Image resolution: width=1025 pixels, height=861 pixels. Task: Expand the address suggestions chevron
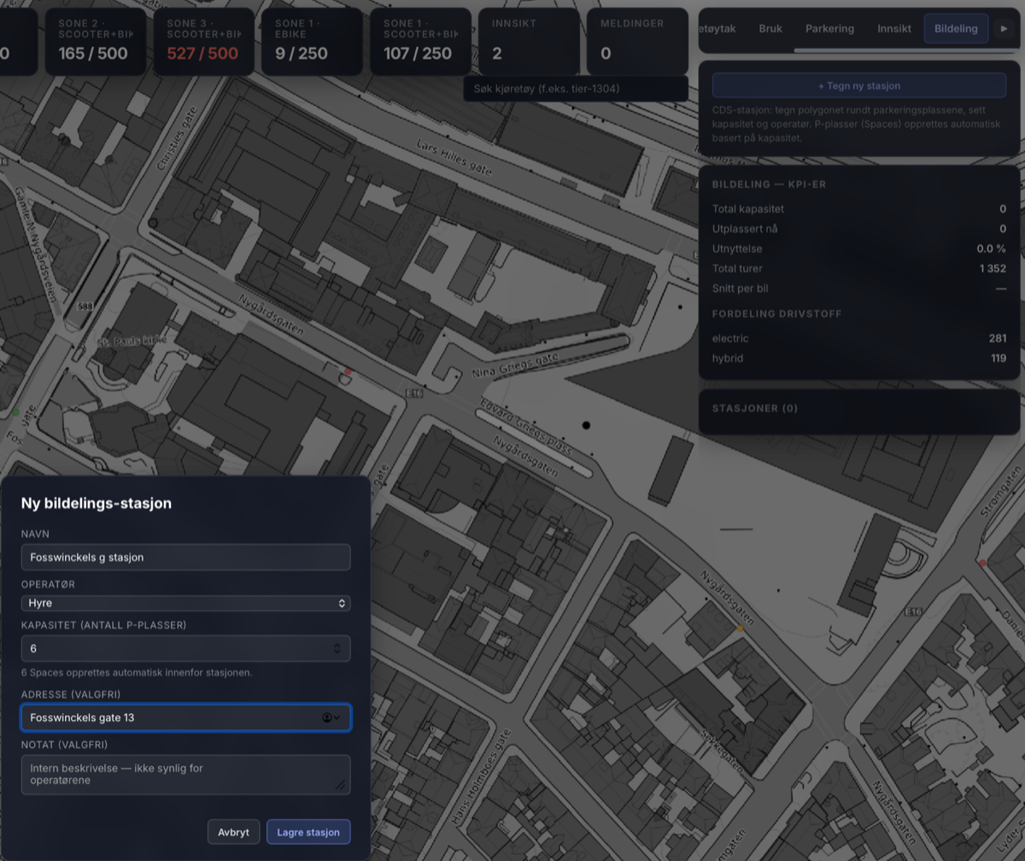tap(337, 717)
